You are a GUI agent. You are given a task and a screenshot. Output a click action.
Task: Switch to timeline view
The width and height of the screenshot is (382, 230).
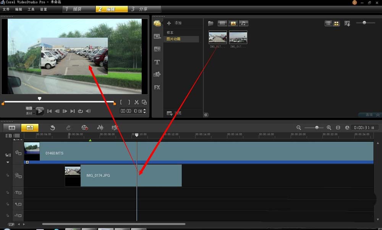30,128
